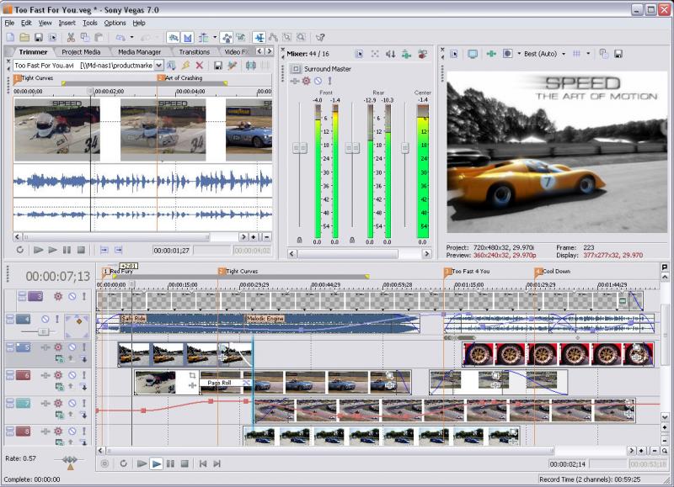Click external monitor icon in preview toolbar
The image size is (674, 487).
click(473, 54)
